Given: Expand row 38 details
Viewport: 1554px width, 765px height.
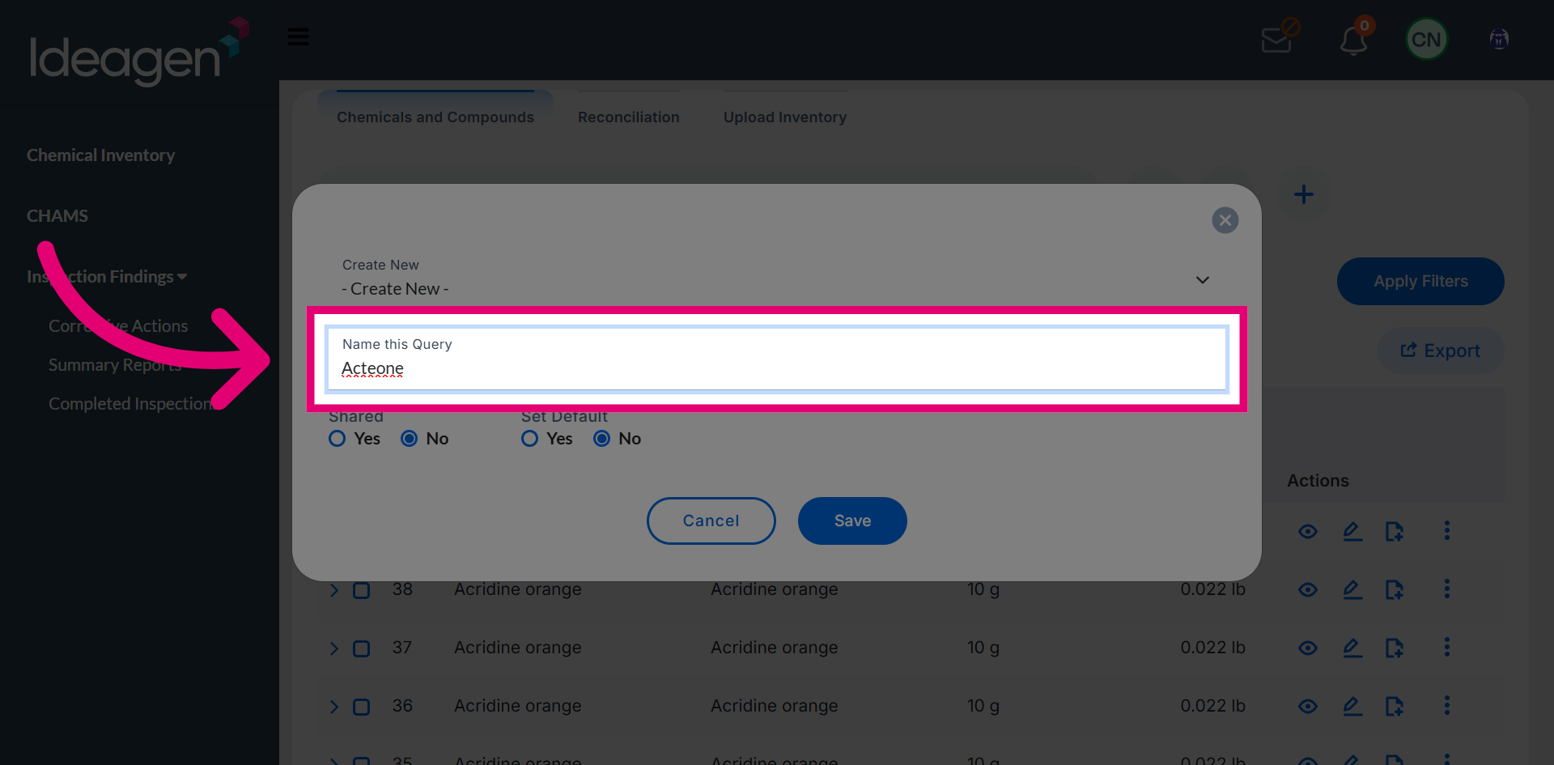Looking at the screenshot, I should [334, 591].
